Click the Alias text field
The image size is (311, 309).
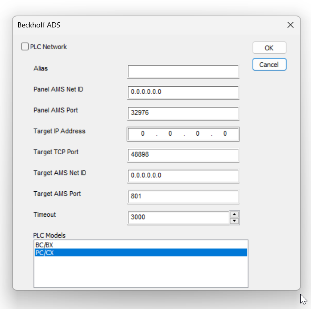(x=183, y=72)
